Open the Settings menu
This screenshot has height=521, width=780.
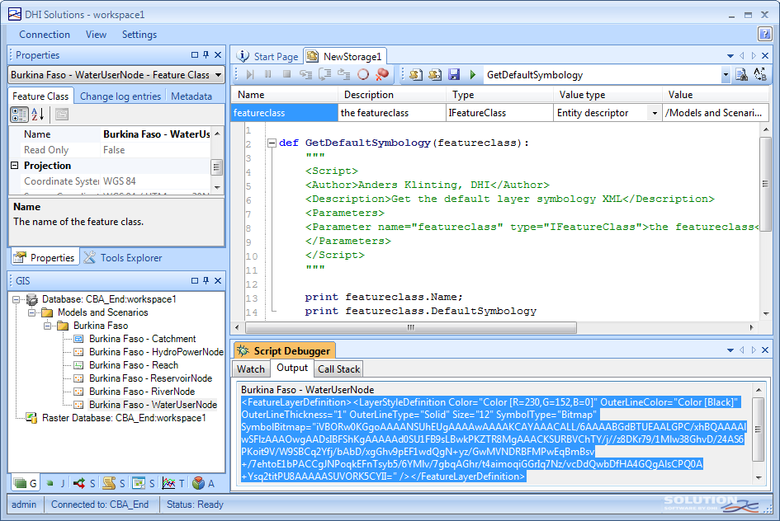coord(139,35)
